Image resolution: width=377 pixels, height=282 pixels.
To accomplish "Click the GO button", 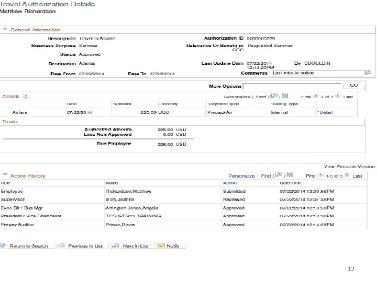I will pyautogui.click(x=353, y=86).
